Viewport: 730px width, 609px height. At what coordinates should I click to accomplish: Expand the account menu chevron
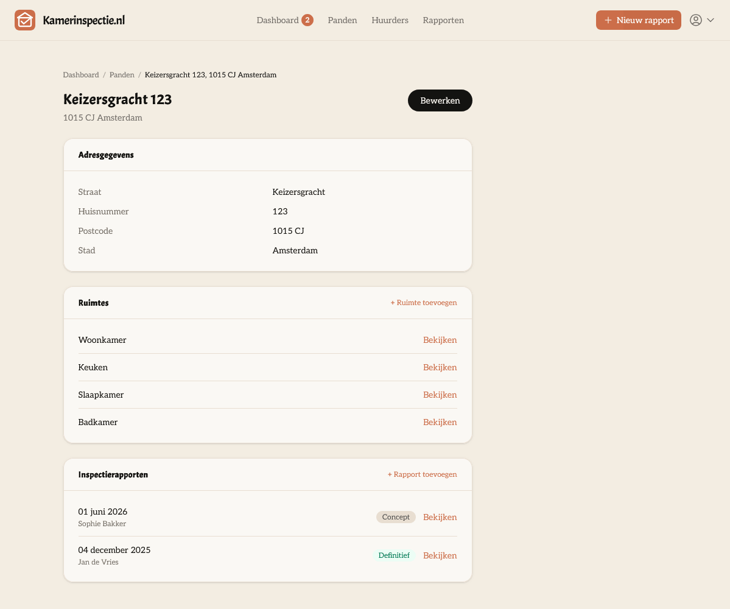click(x=711, y=20)
